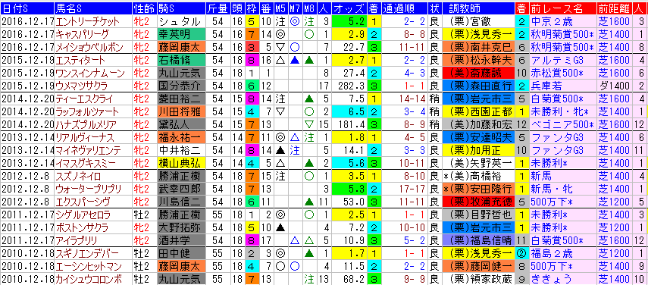The width and height of the screenshot is (648, 285).
Task: Click the オッズ column header
Action: [349, 8]
